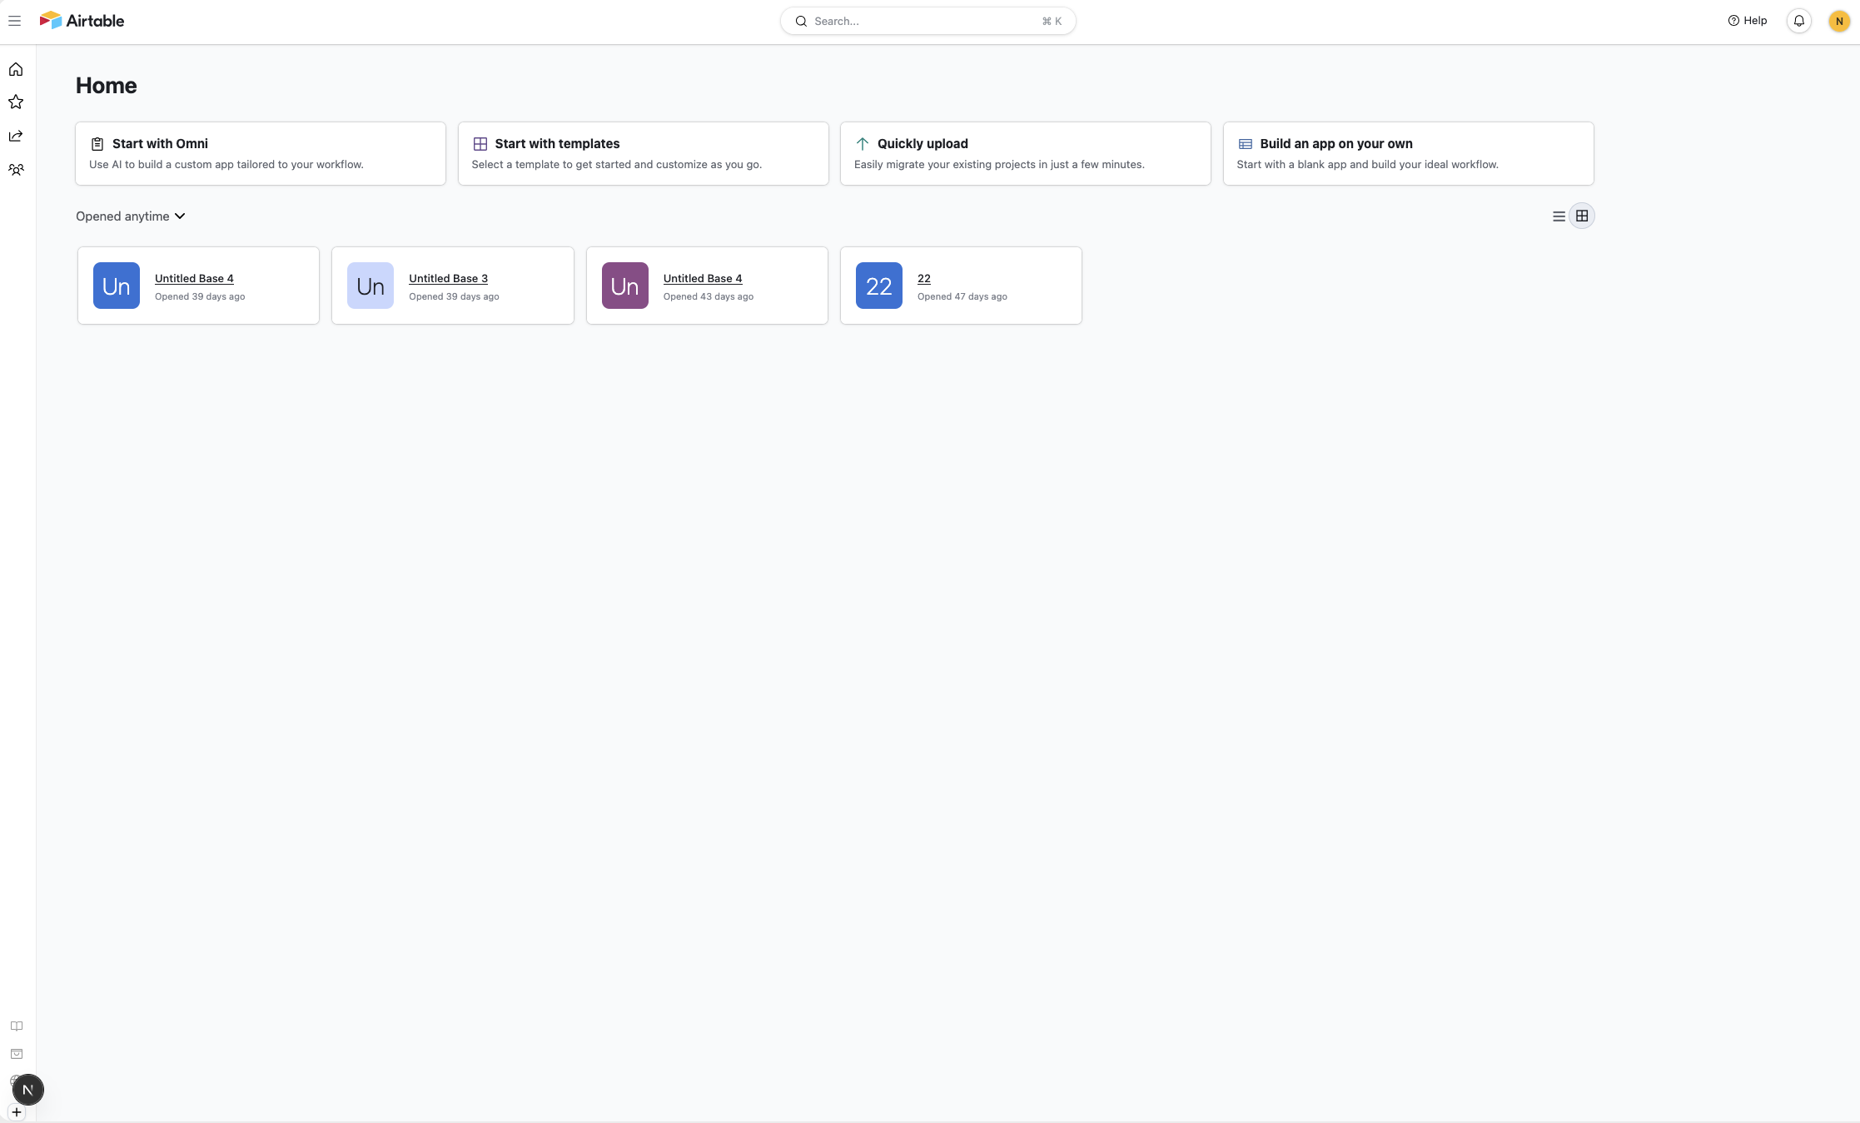Expand the Opened anytime filter

click(x=130, y=216)
